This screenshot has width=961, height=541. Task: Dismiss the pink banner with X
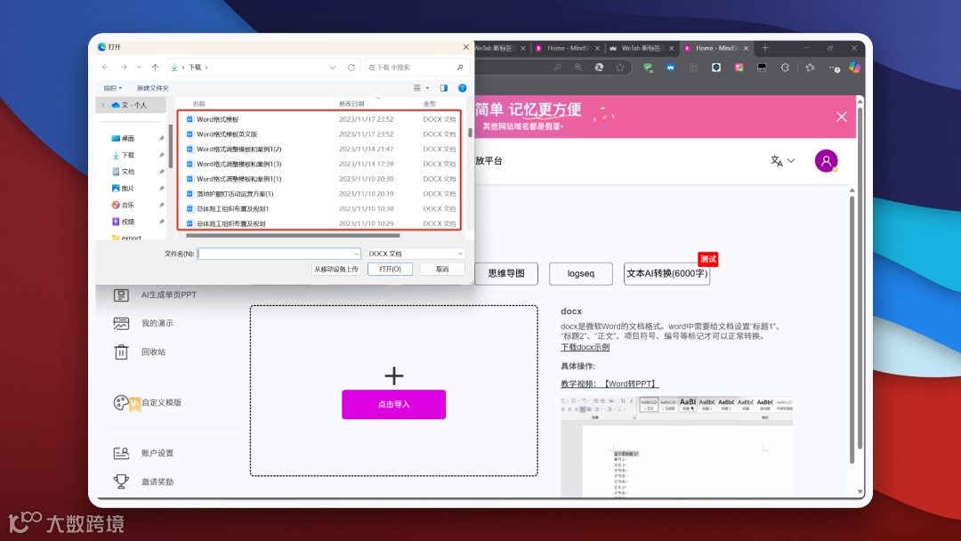click(842, 117)
